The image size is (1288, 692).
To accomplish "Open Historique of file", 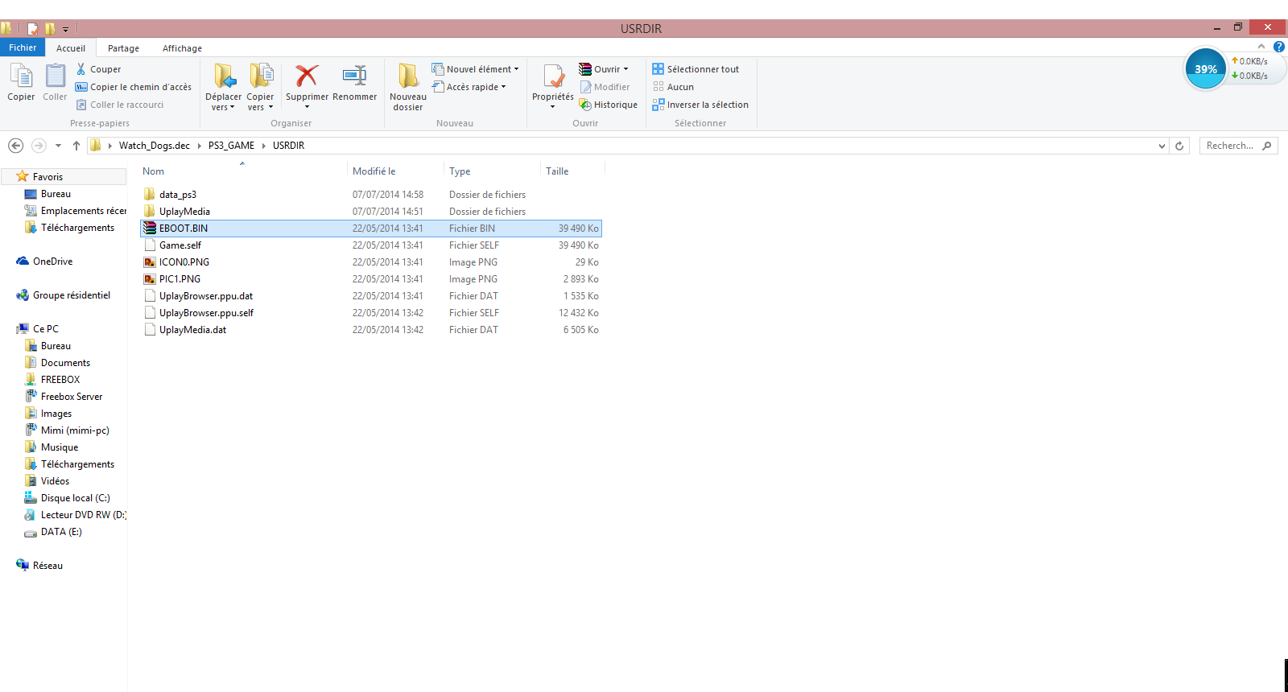I will point(609,105).
